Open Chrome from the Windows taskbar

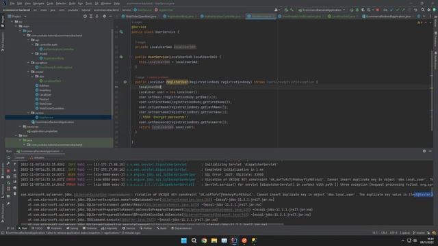click(204, 241)
